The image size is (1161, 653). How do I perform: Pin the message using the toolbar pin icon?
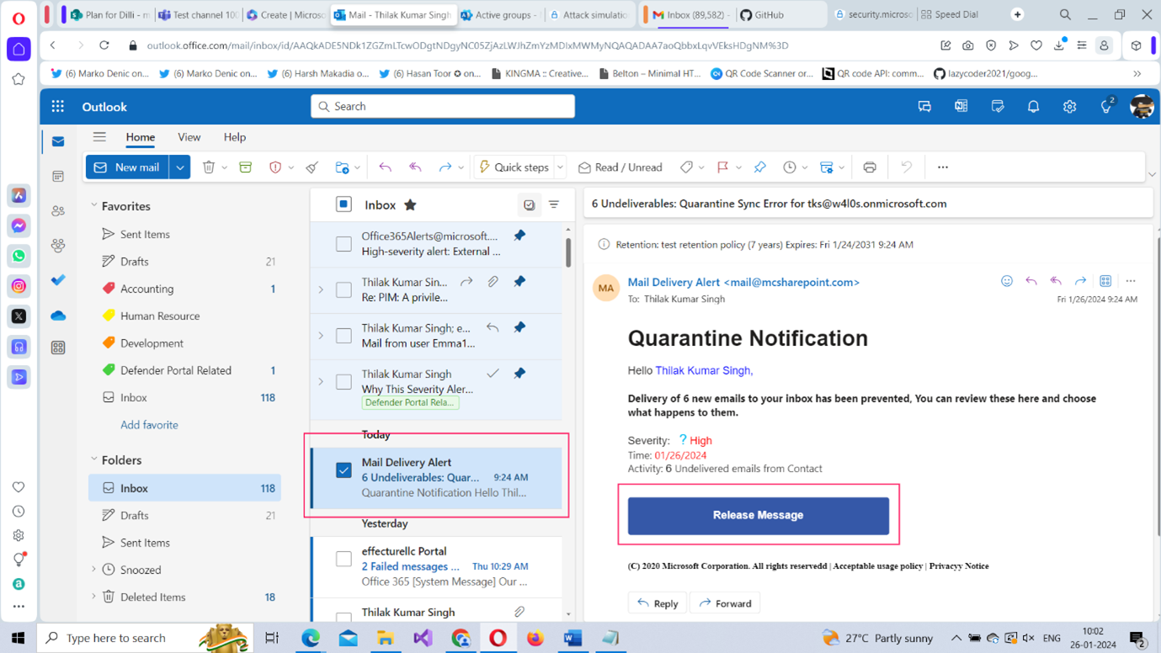click(x=760, y=167)
